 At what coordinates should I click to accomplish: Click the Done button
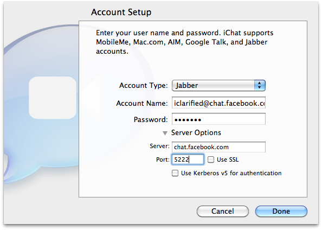point(281,212)
